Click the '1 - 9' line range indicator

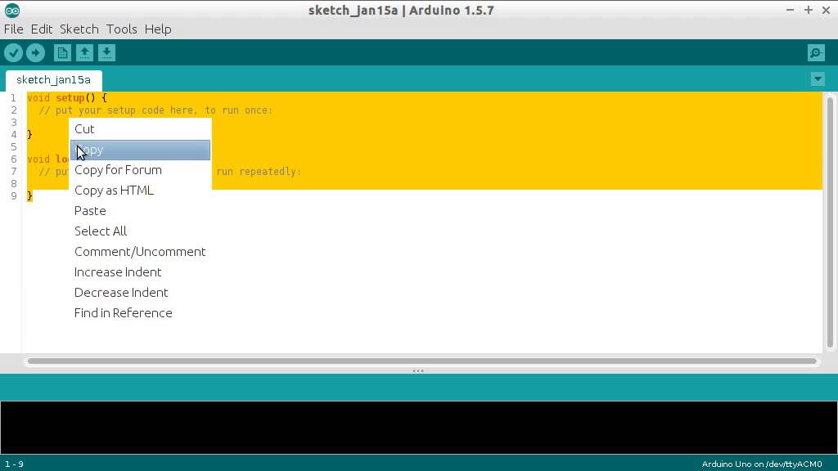tap(15, 464)
